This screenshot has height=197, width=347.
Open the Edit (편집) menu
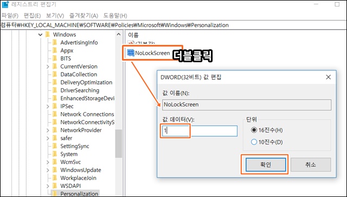(x=33, y=16)
